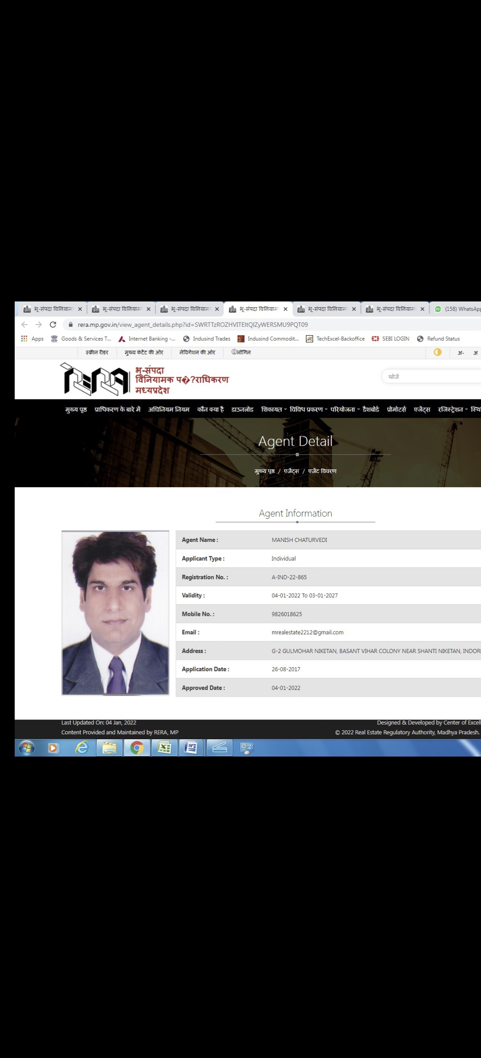The image size is (481, 1058).
Task: Click the agent photo thumbnail
Action: (x=115, y=613)
